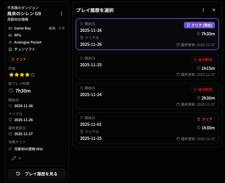
Task: Set rating to two stars
Action: pos(17,75)
